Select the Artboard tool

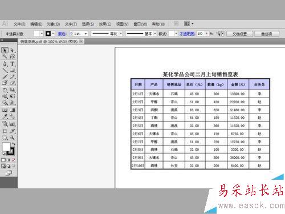click(5, 131)
